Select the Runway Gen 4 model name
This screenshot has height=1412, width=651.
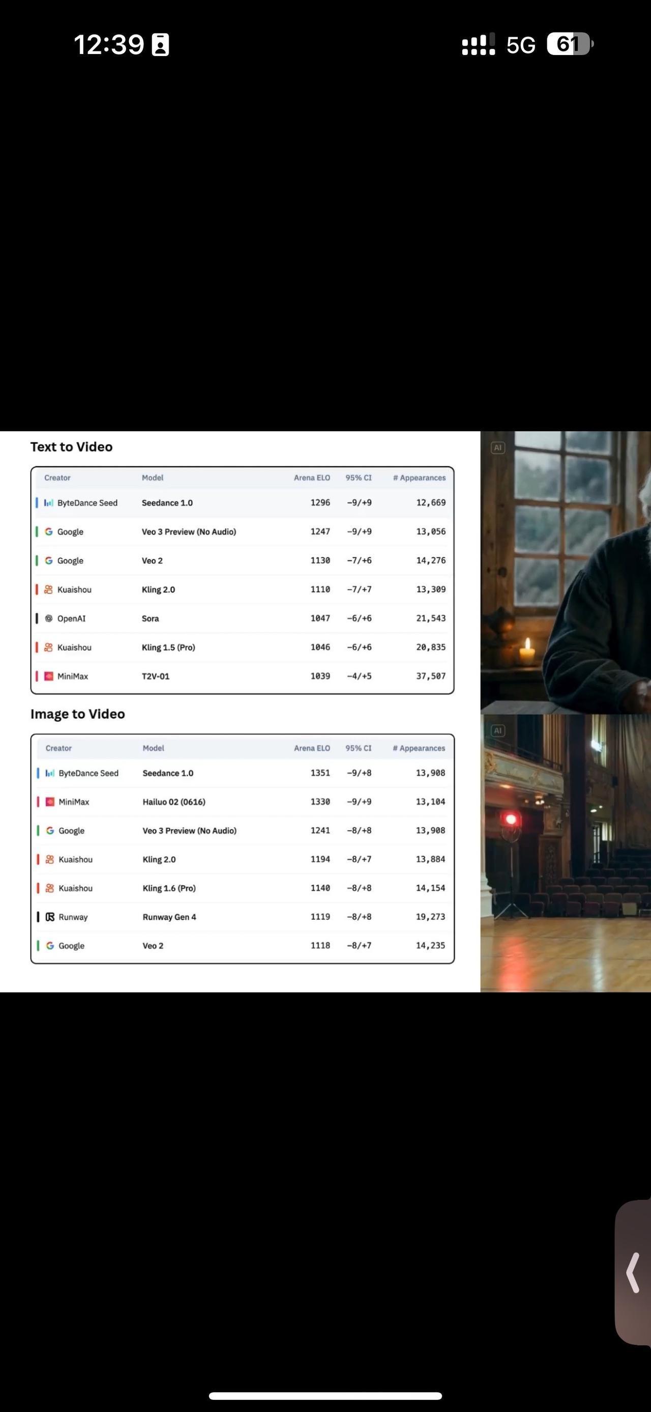(x=169, y=917)
